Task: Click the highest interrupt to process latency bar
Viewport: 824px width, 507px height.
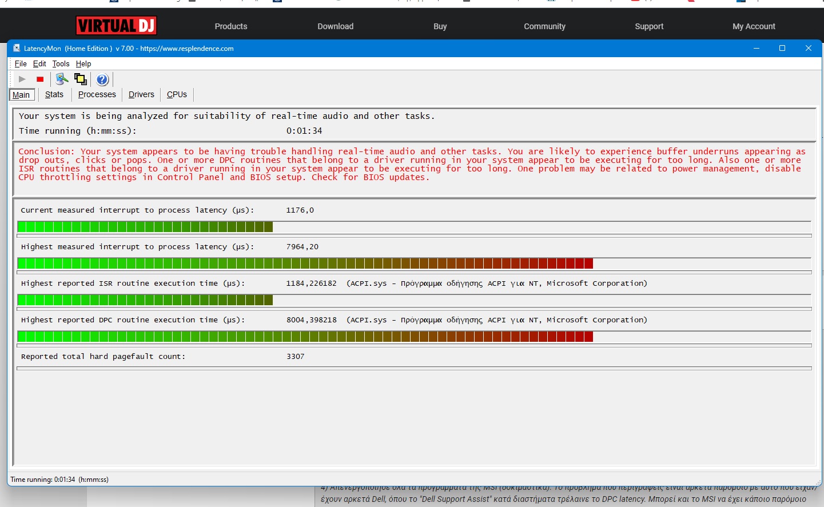Action: tap(414, 264)
